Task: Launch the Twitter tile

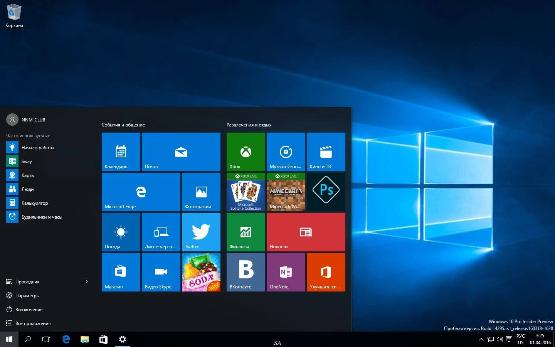Action: tap(201, 232)
